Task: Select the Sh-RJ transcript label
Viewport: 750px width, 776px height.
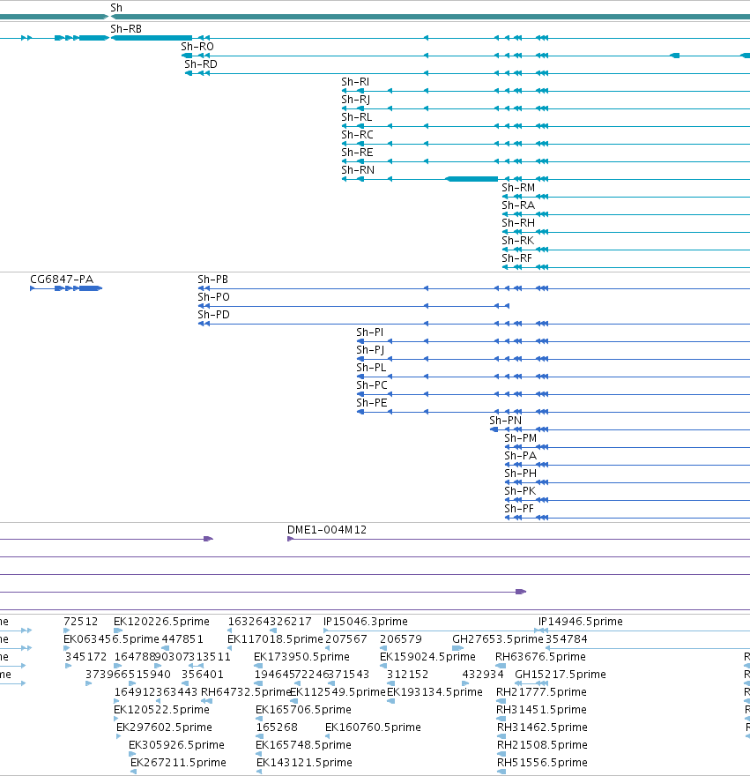Action: click(x=356, y=100)
